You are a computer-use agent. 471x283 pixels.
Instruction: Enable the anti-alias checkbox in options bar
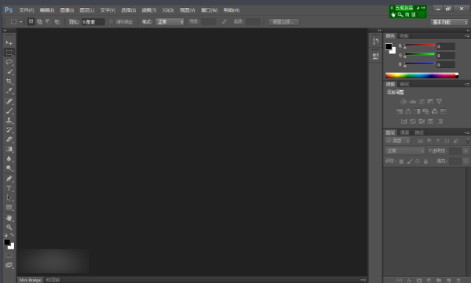(x=111, y=22)
